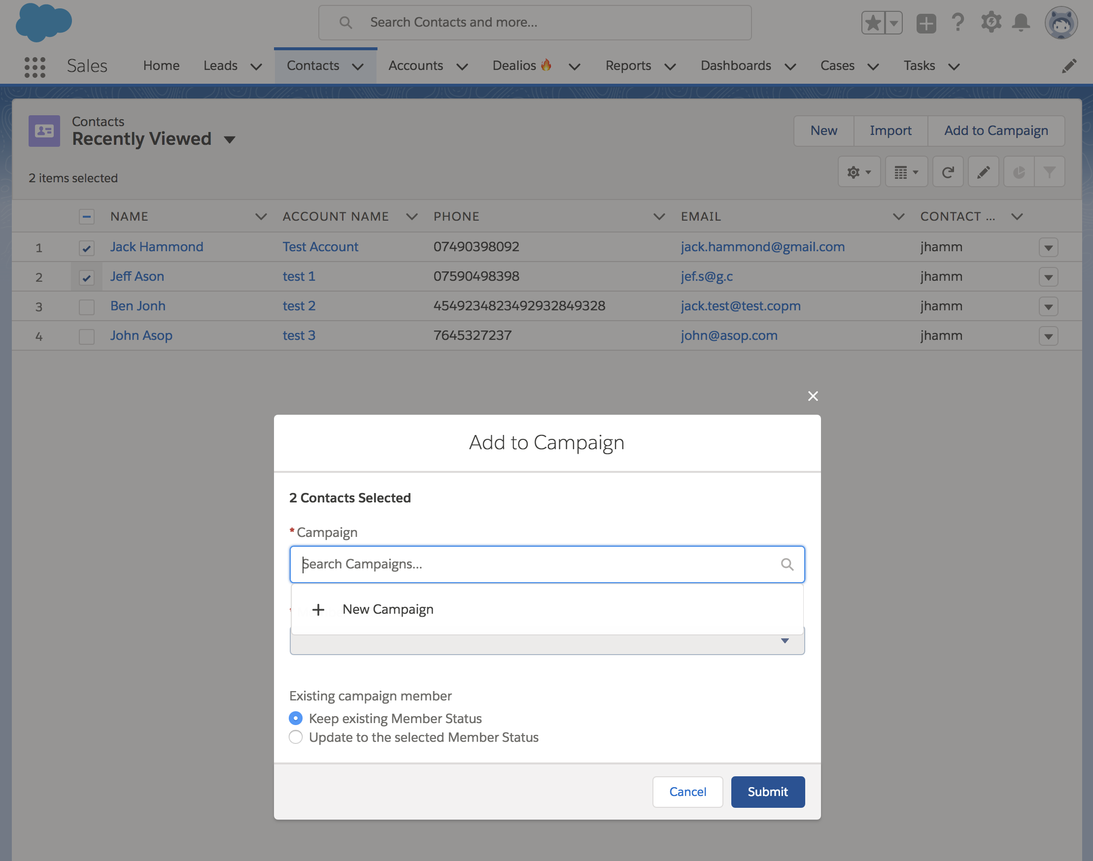Image resolution: width=1093 pixels, height=861 pixels.
Task: Check the Ben Jonh row checkbox
Action: [87, 307]
